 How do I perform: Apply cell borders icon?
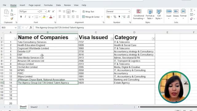(37, 17)
